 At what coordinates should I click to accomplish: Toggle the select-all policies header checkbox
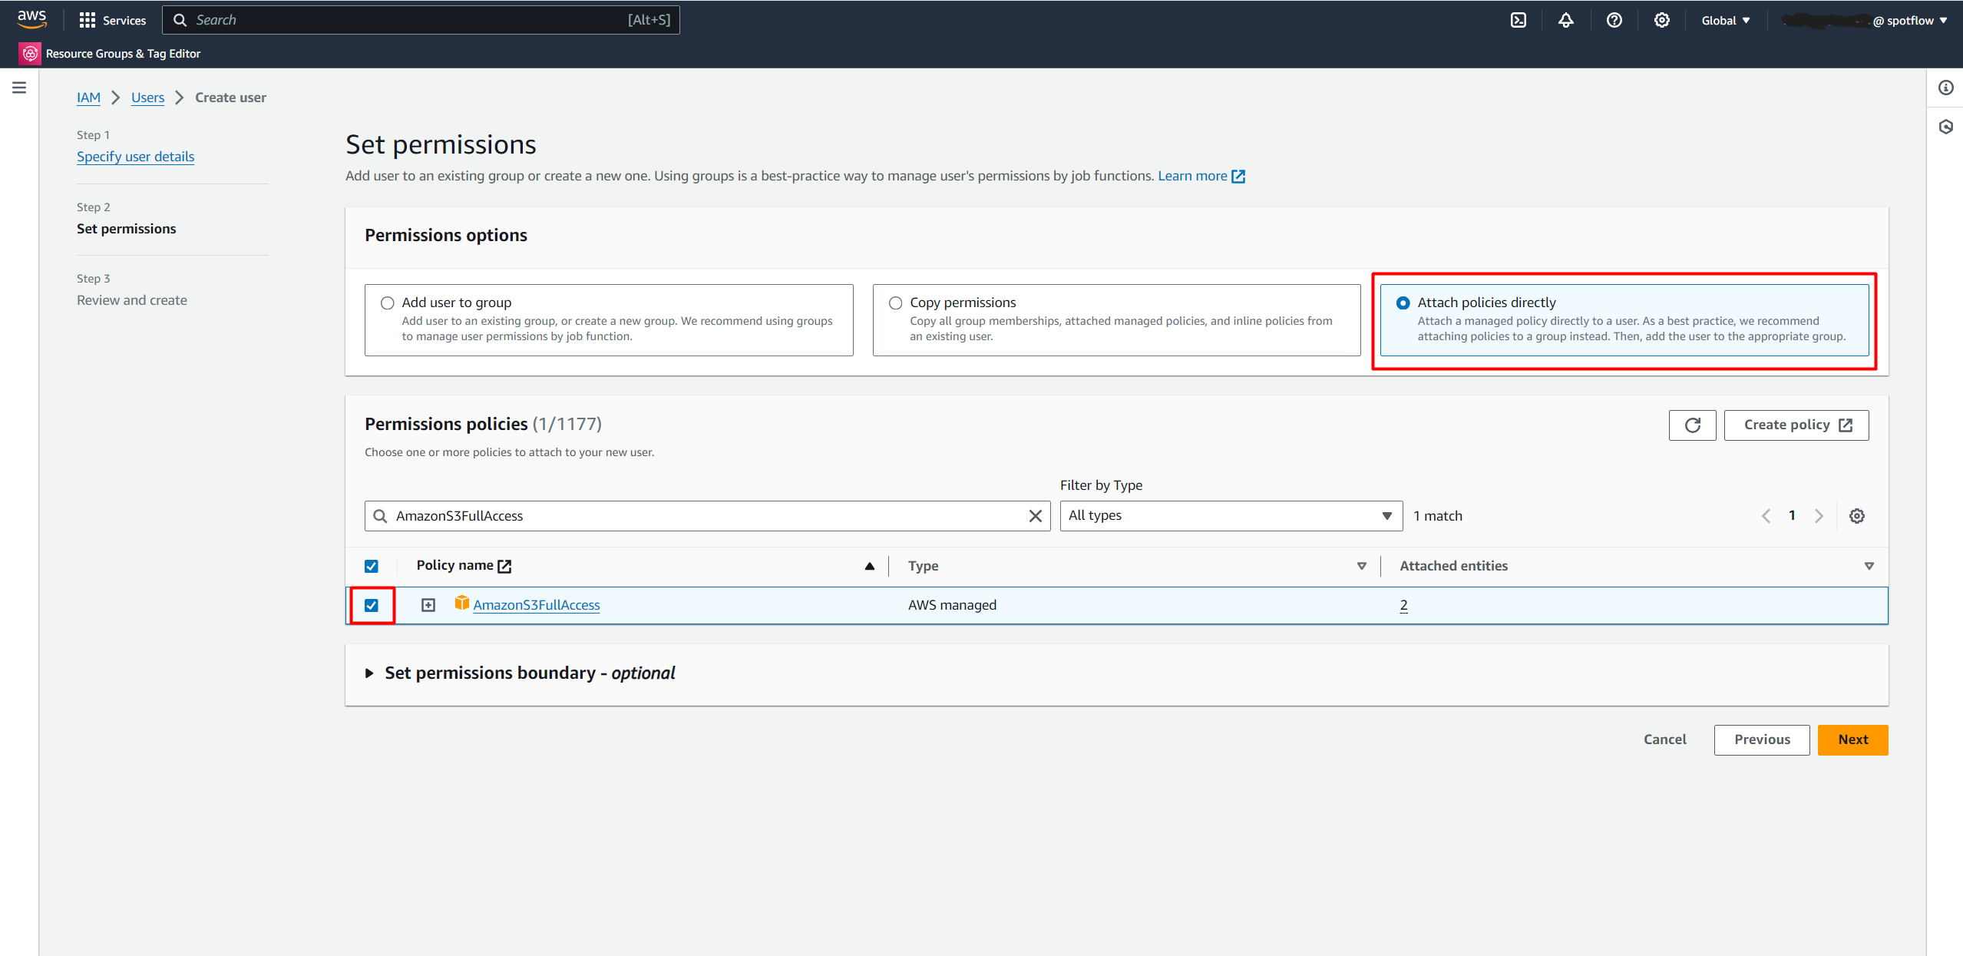click(372, 566)
